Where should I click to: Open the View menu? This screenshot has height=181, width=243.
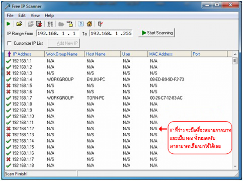click(35, 15)
